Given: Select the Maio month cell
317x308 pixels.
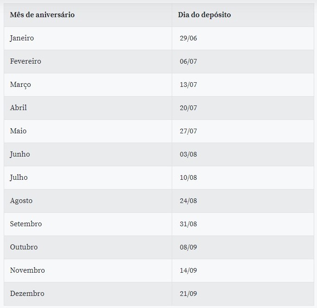Looking at the screenshot, I should click(x=18, y=131).
